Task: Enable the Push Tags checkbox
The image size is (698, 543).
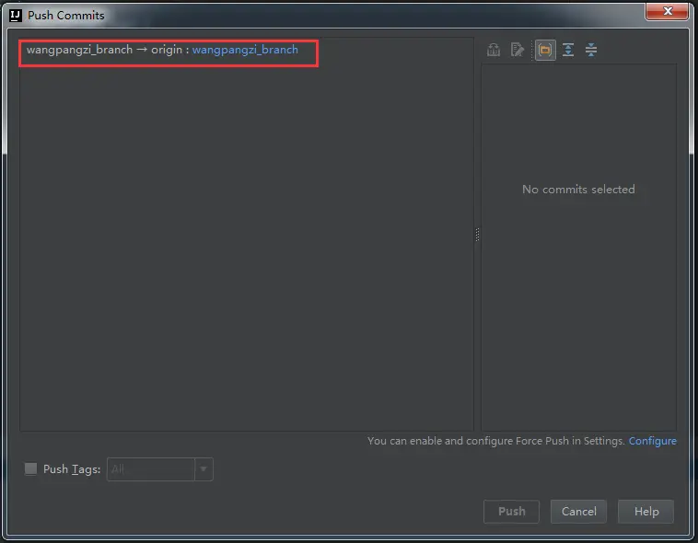Action: tap(30, 468)
